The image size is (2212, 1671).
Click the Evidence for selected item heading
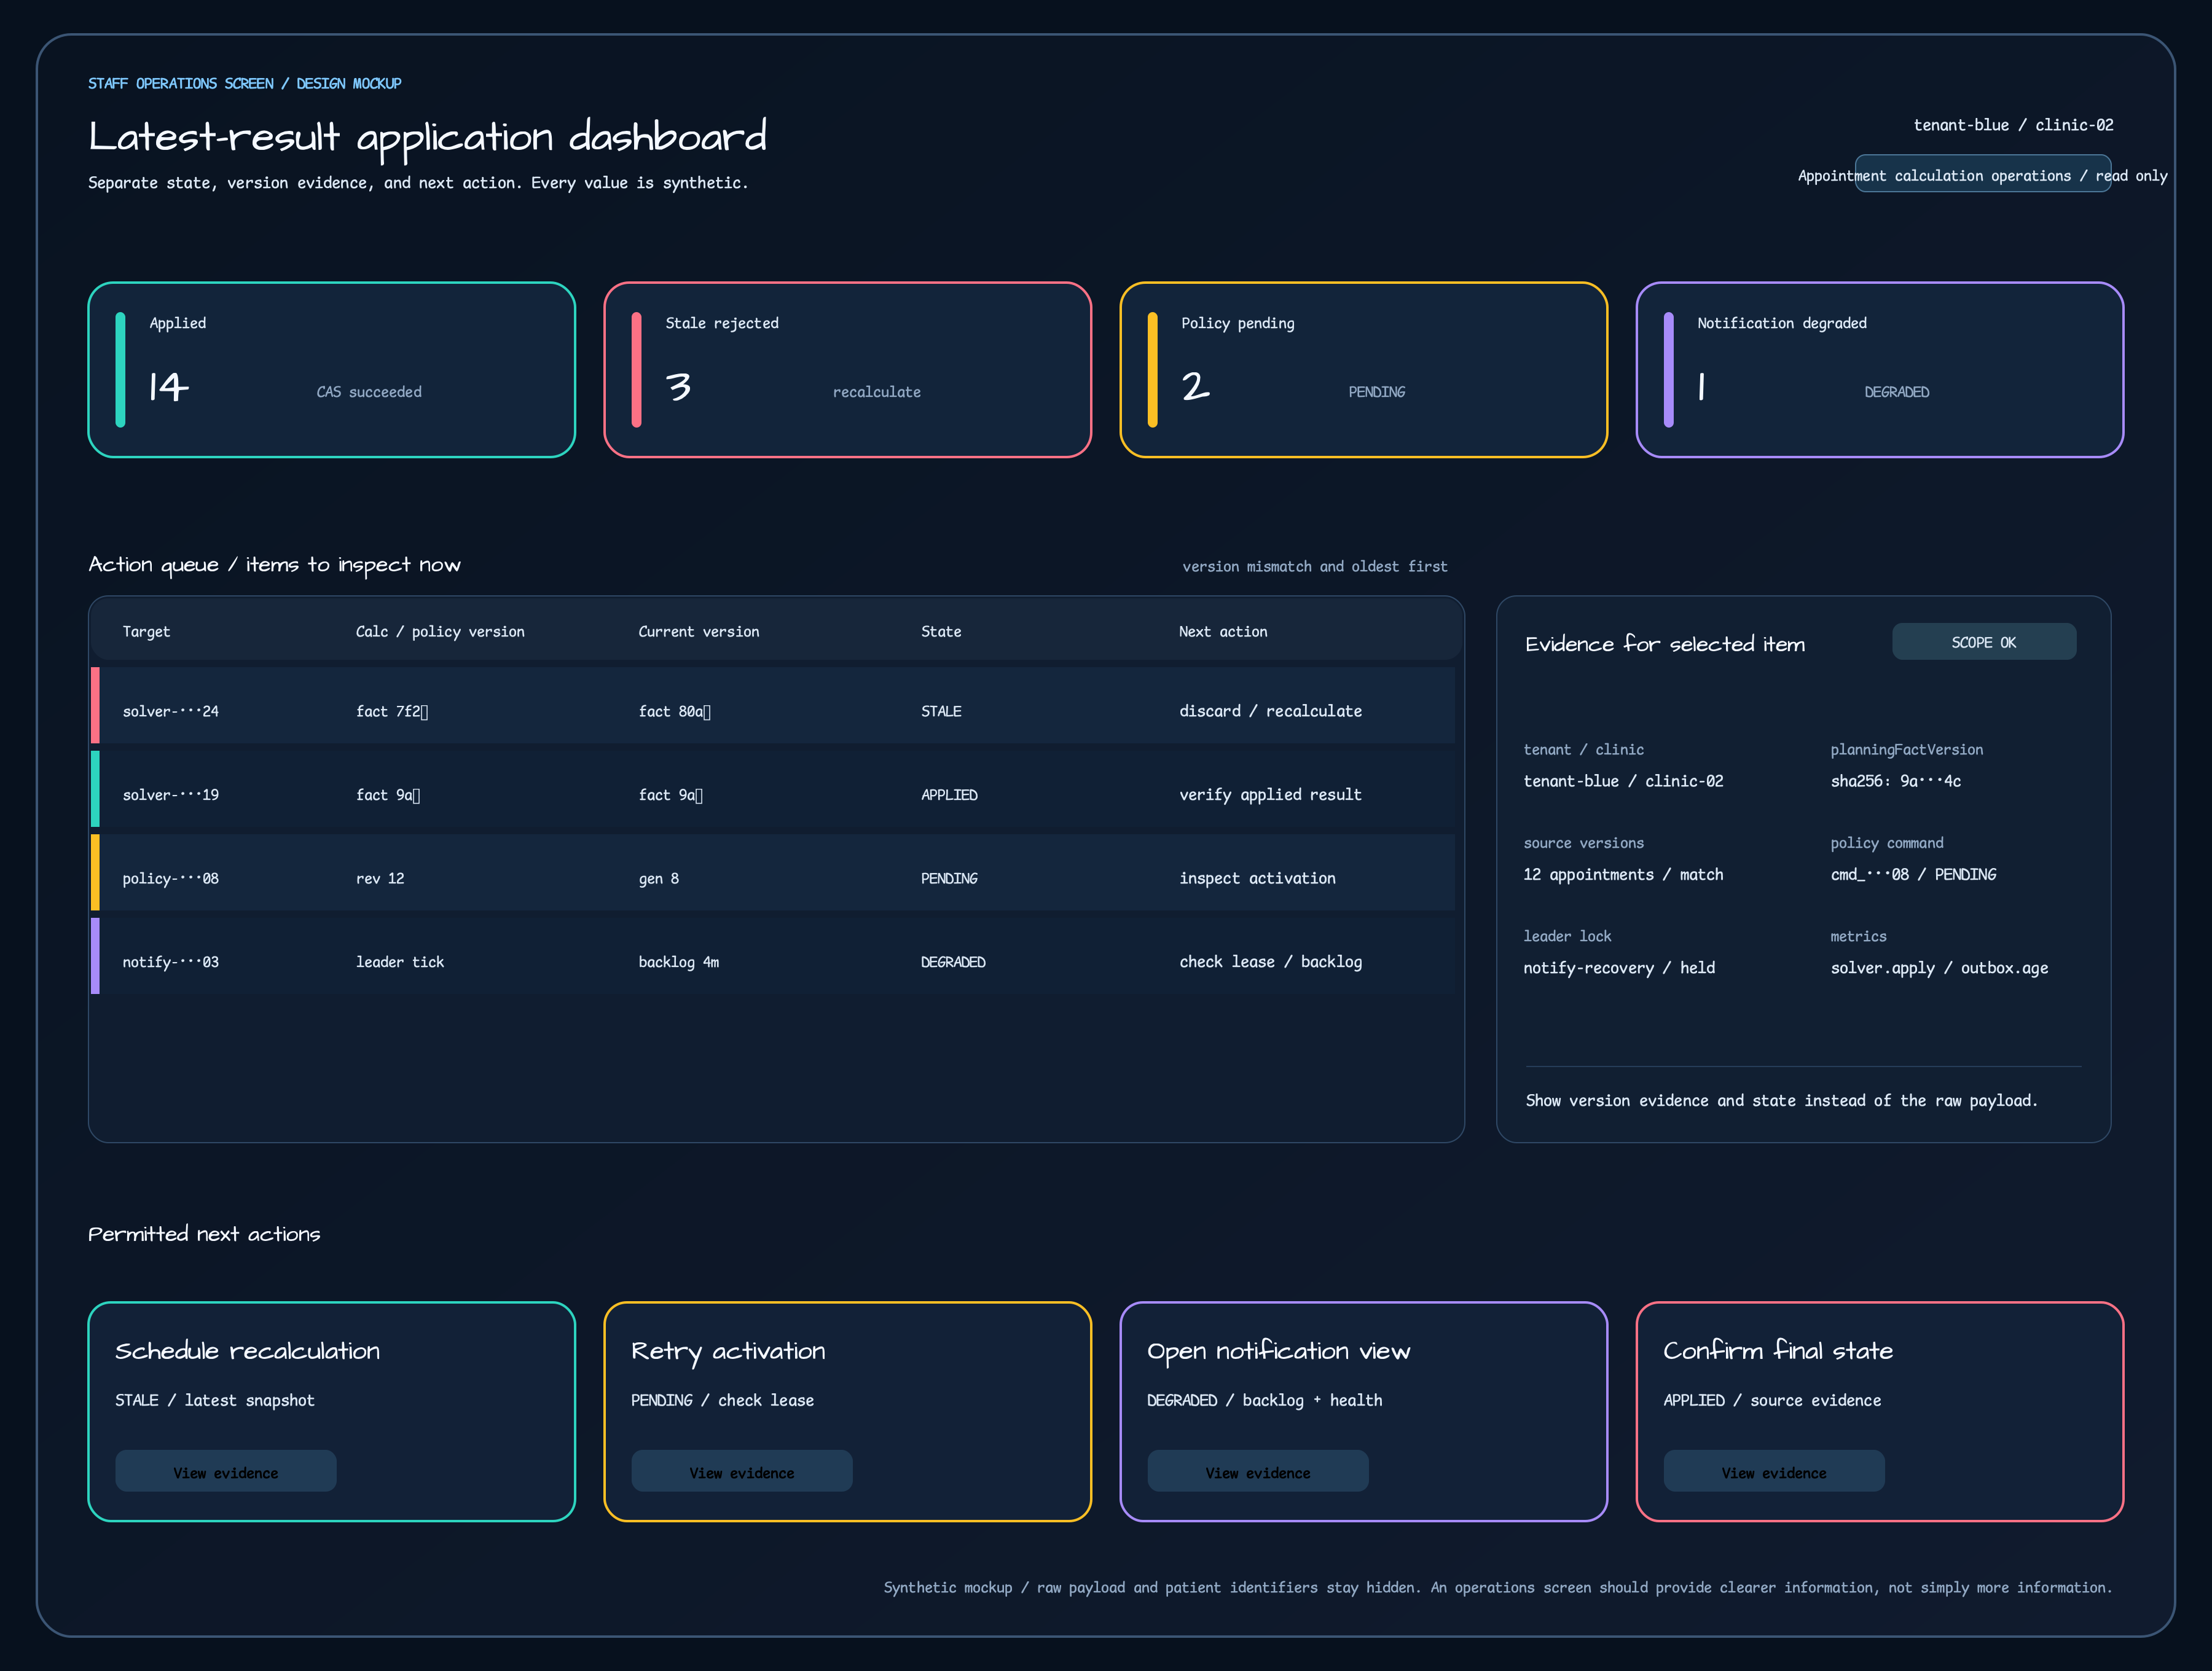[x=1665, y=644]
